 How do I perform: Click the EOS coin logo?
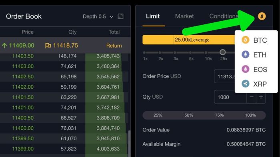(245, 69)
